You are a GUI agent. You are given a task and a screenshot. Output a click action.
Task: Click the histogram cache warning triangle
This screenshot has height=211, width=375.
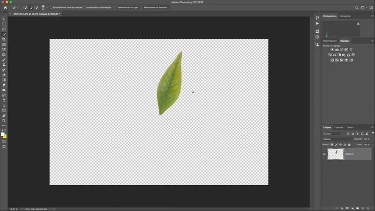pyautogui.click(x=358, y=23)
